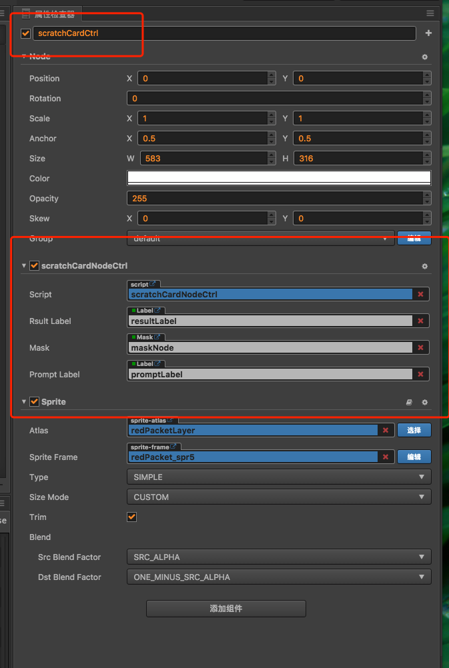449x668 pixels.
Task: Click the scratchCardCtrl node name field
Action: (x=224, y=33)
